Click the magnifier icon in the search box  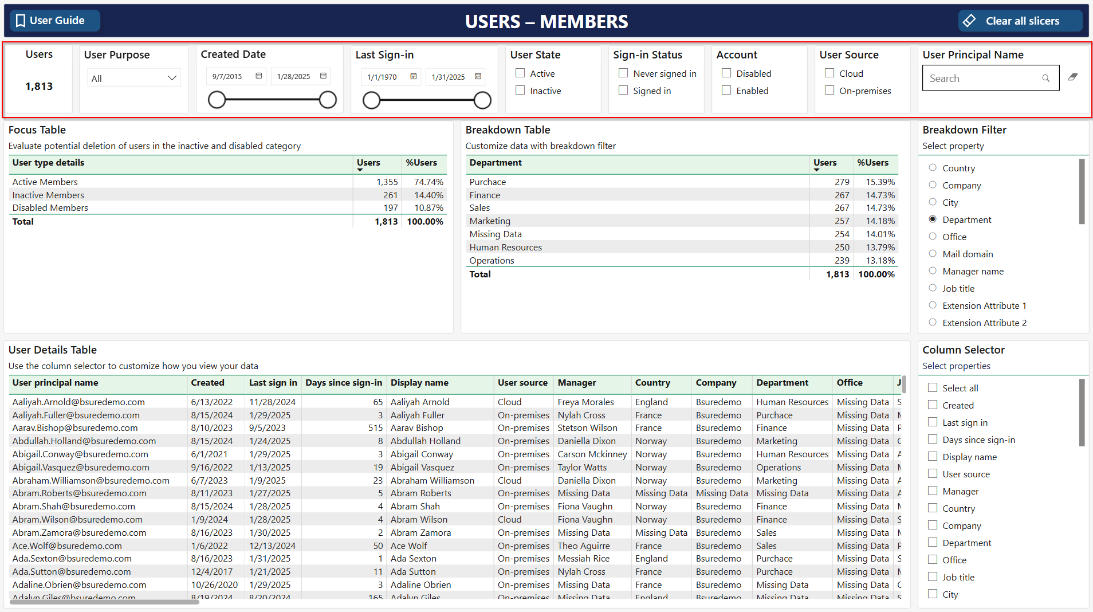tap(1045, 79)
